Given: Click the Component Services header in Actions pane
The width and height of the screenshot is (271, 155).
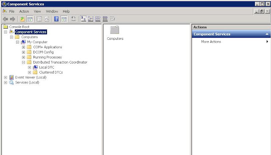Looking at the screenshot, I should (x=231, y=34).
